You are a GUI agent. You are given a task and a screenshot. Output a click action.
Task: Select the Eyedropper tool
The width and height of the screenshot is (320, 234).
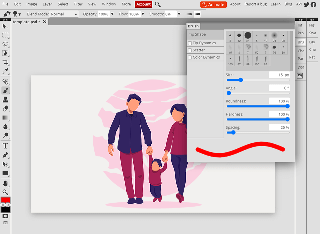click(5, 71)
